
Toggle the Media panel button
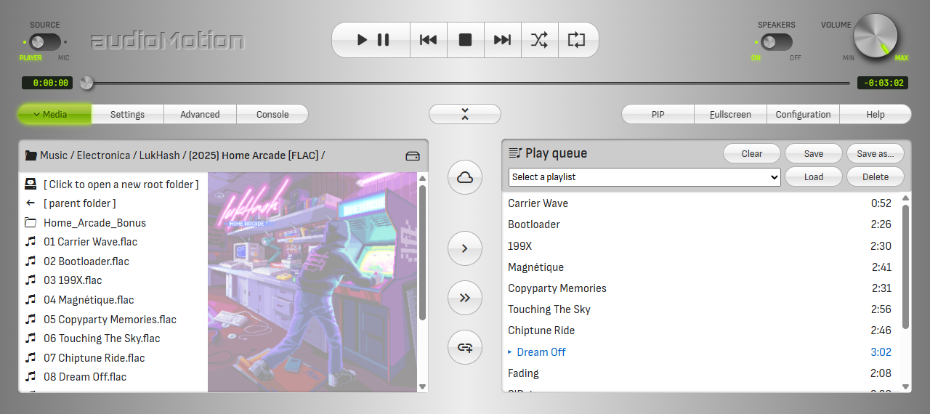point(54,114)
